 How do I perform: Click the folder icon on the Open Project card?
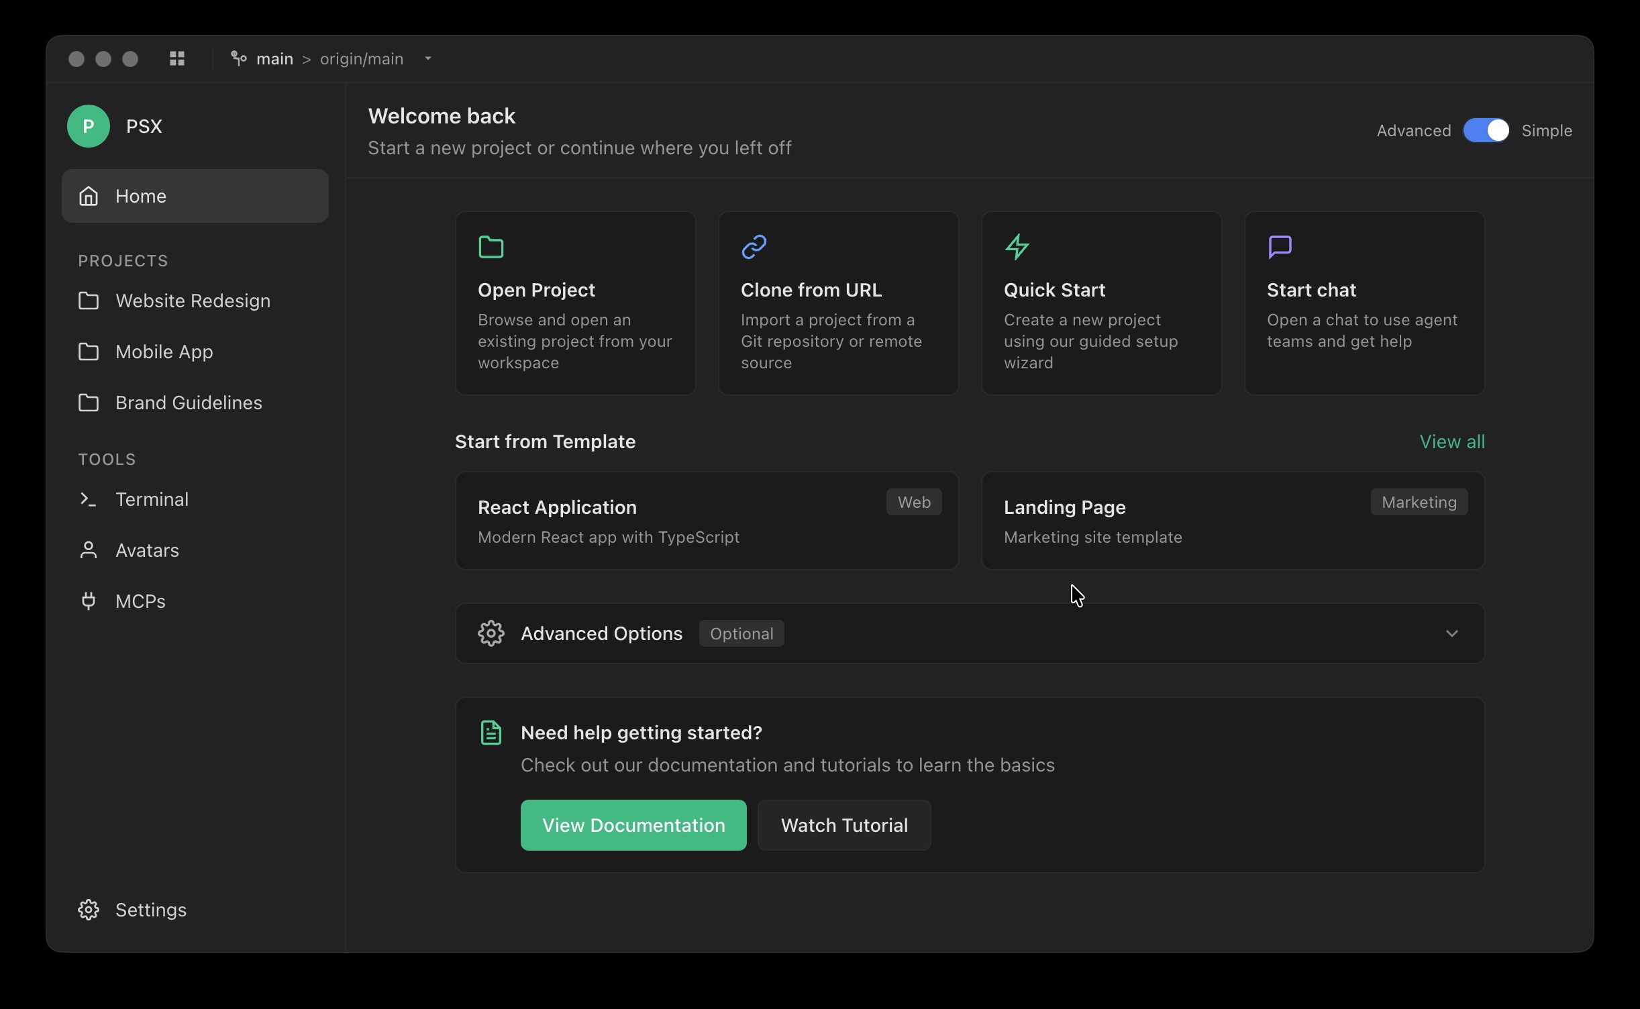tap(491, 247)
